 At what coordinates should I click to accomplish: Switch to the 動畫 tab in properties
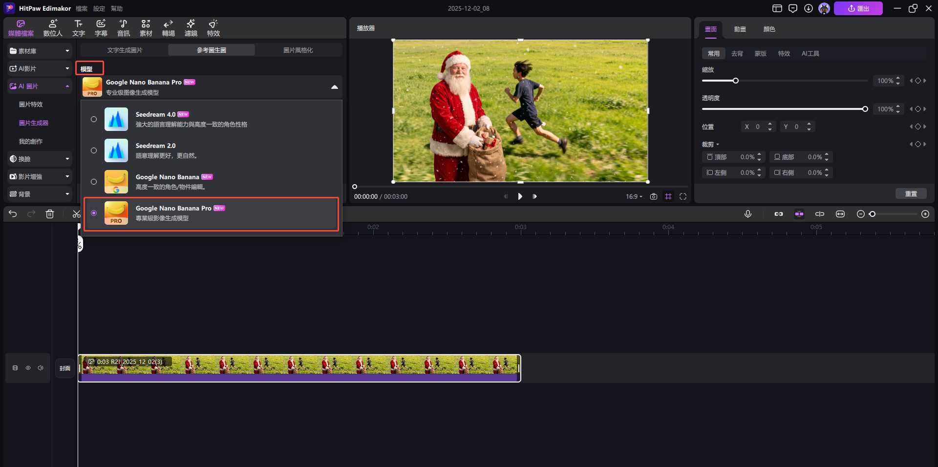coord(740,29)
